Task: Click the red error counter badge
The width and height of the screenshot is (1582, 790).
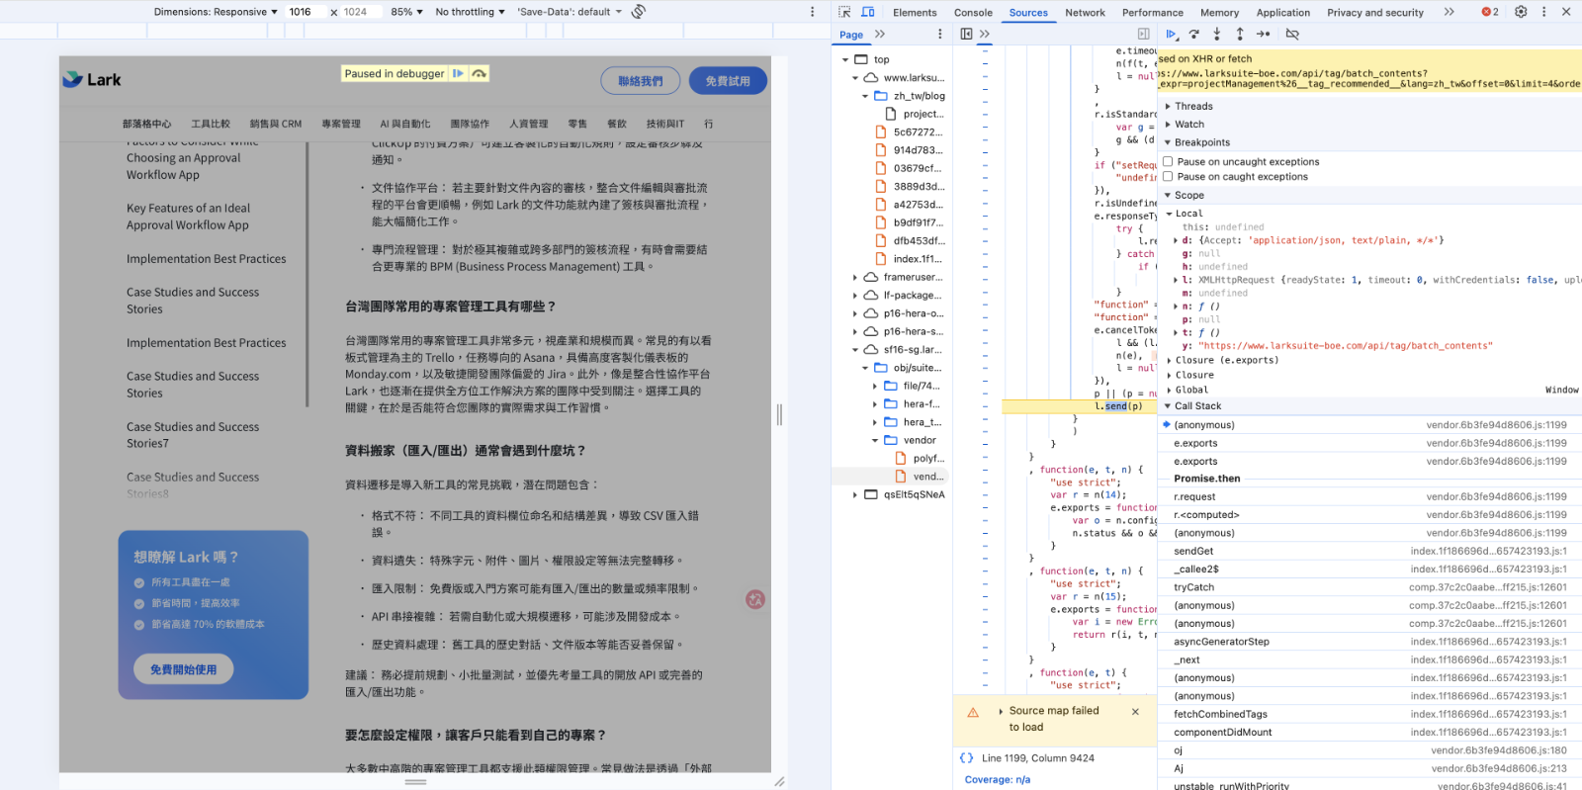Action: [1490, 12]
